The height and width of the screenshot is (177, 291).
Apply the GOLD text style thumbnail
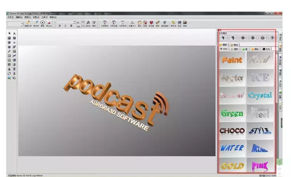[232, 165]
